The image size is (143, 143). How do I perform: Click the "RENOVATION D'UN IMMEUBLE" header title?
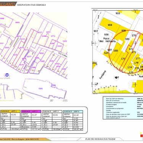pos(31,5)
